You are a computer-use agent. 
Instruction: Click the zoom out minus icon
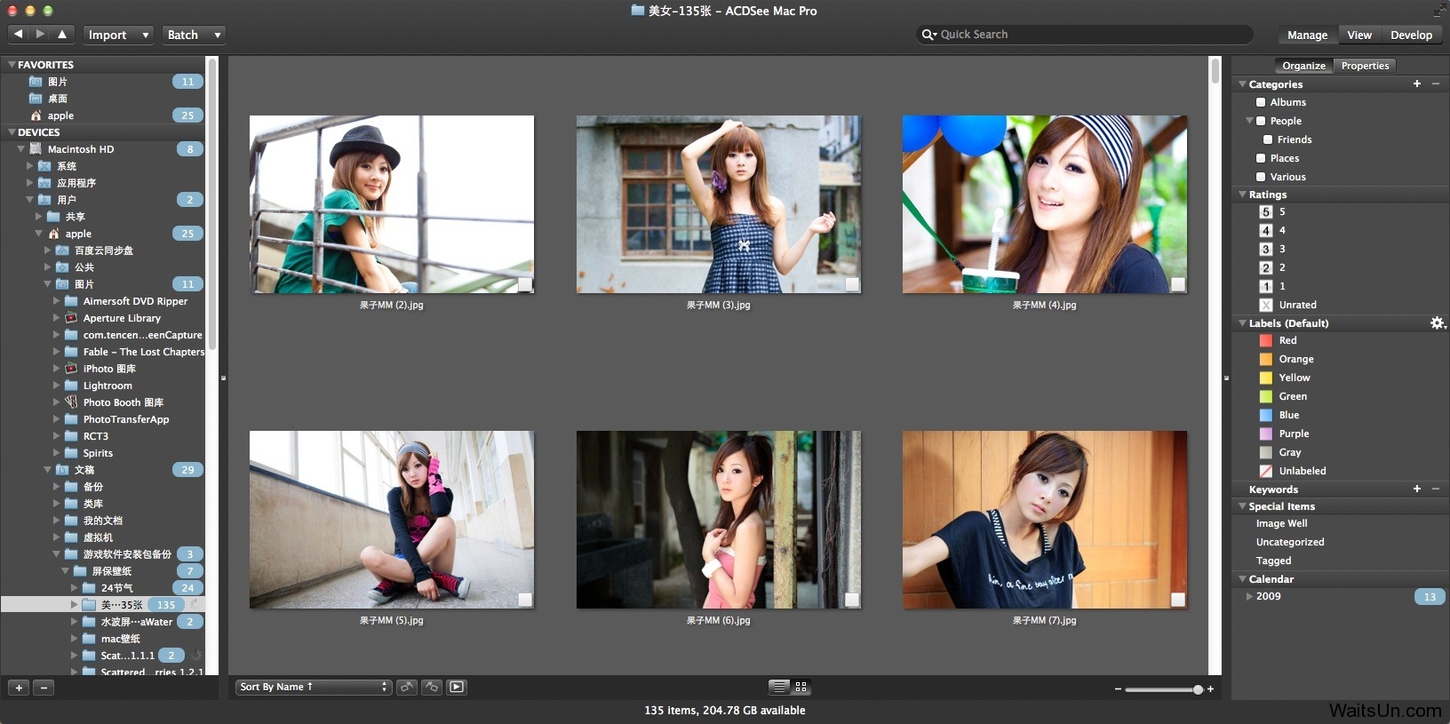click(1118, 688)
